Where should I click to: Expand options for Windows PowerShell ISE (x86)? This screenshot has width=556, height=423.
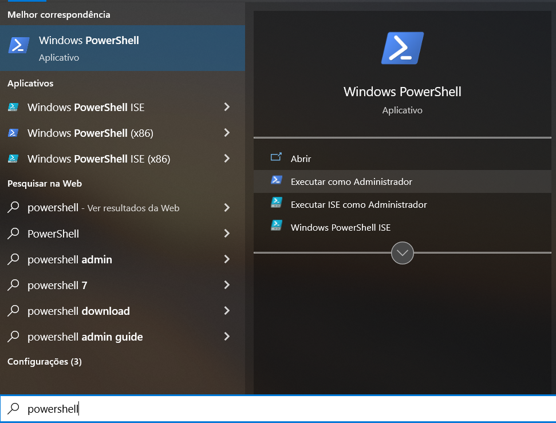click(x=227, y=158)
